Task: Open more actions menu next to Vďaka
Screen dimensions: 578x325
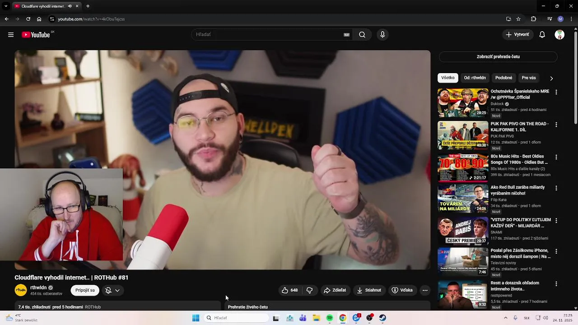Action: point(425,290)
